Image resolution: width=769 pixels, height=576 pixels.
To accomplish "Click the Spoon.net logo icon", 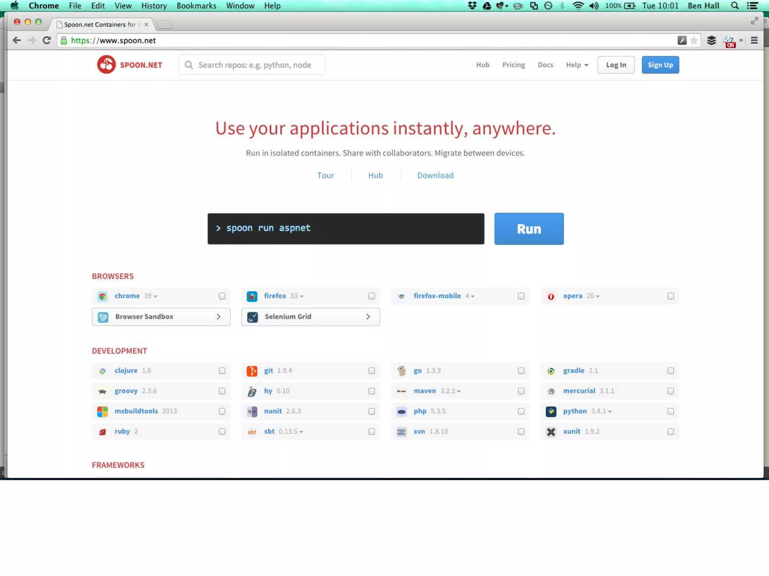I will 106,64.
